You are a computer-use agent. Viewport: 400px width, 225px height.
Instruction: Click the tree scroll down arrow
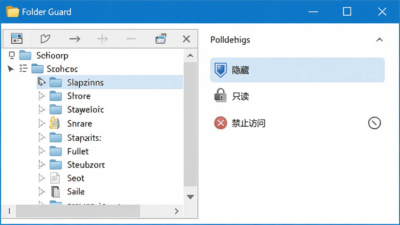tap(190, 197)
